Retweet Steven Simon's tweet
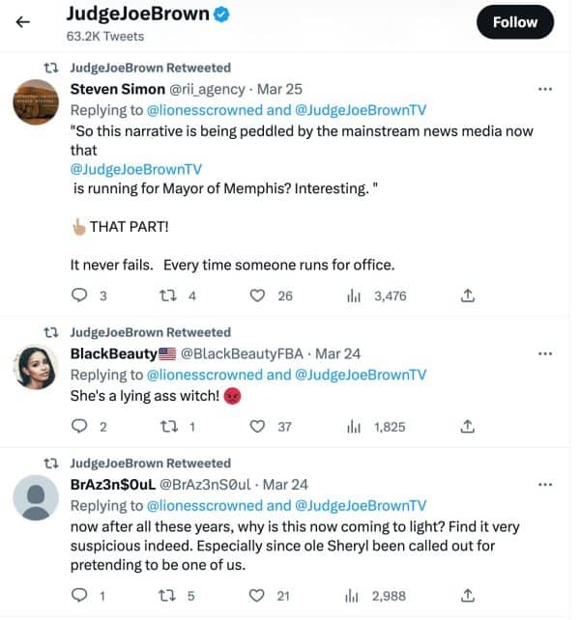This screenshot has height=620, width=580. [170, 296]
